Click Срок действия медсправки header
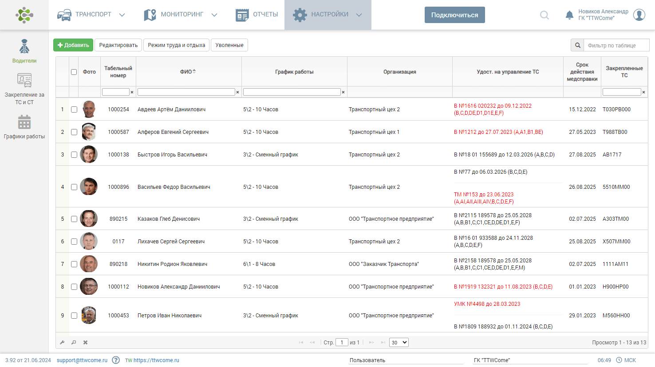 click(x=582, y=72)
